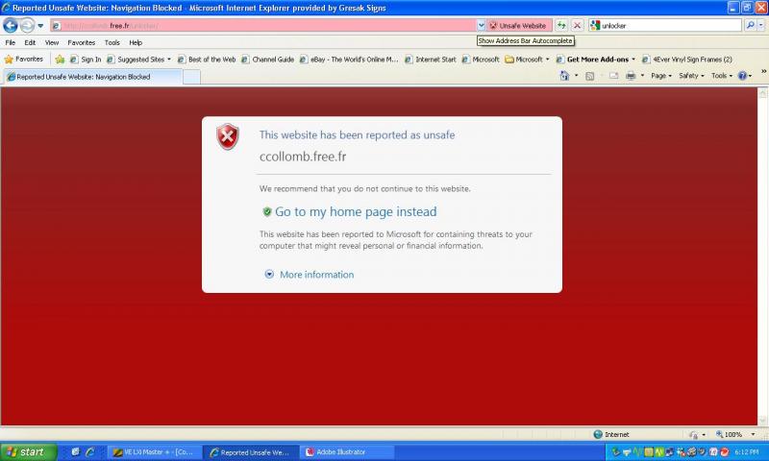The width and height of the screenshot is (769, 461).
Task: Click the blue Help question mark icon
Action: pyautogui.click(x=742, y=76)
